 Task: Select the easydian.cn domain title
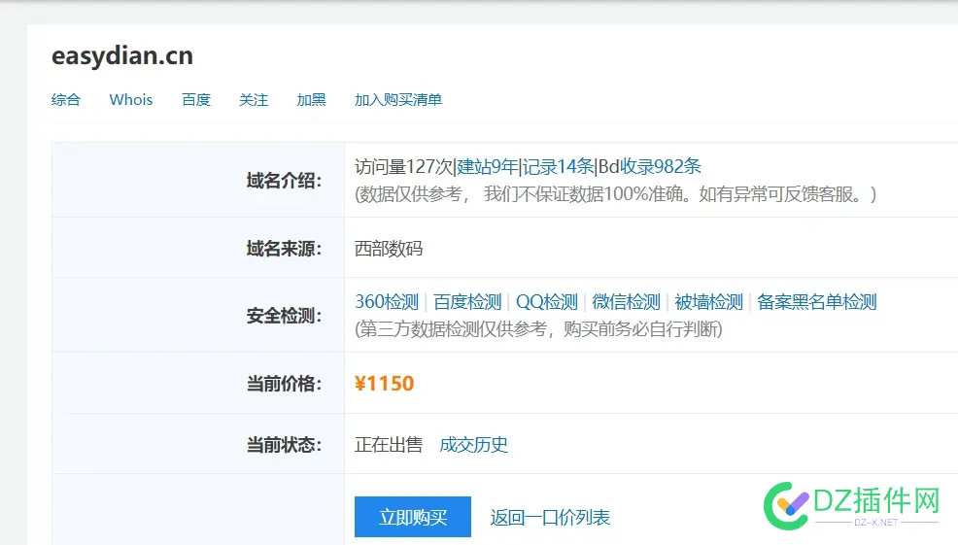pos(122,56)
